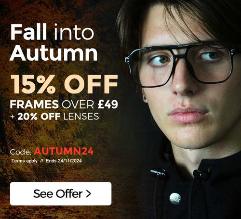Click the chevron arrow inside See Offer

coord(88,194)
